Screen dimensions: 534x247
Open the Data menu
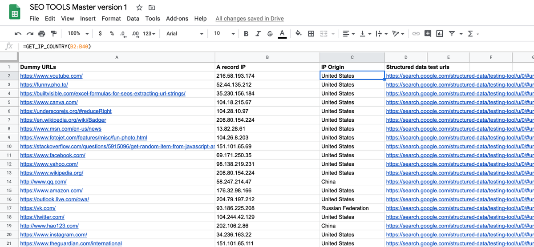133,19
